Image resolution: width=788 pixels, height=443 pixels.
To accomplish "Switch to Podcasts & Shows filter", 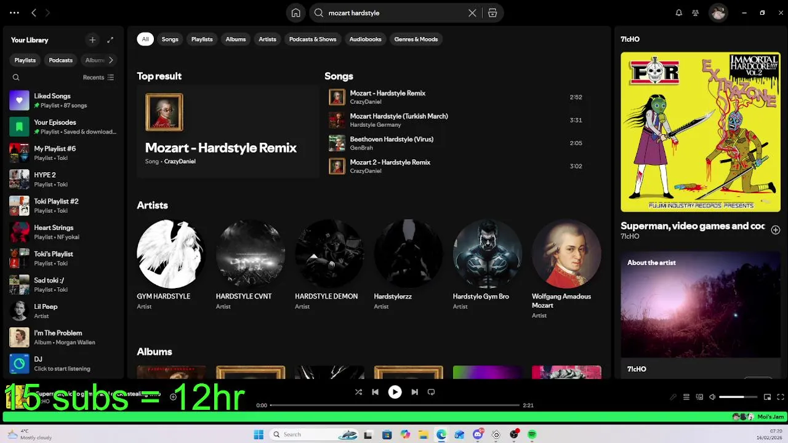I will point(313,39).
